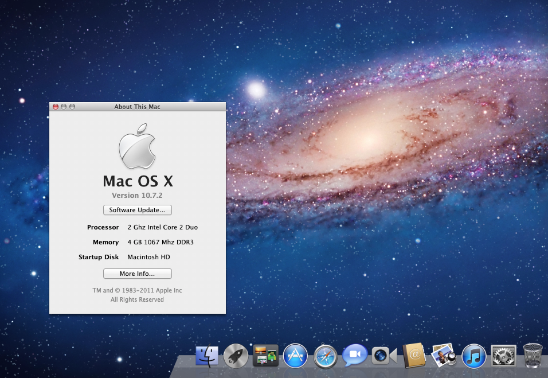The width and height of the screenshot is (548, 378).
Task: Launch Launchpad rocket icon in Dock
Action: (x=236, y=356)
